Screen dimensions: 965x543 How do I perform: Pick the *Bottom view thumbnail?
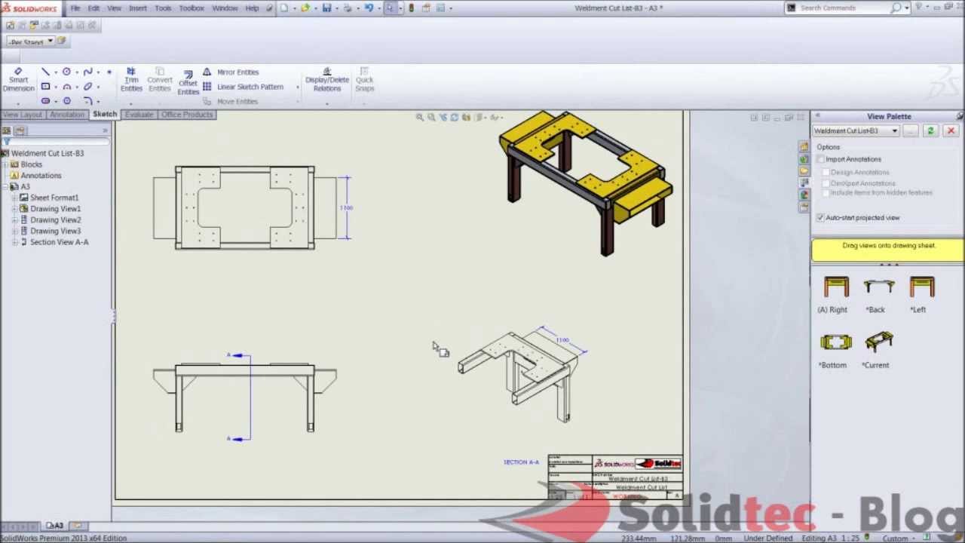click(835, 343)
